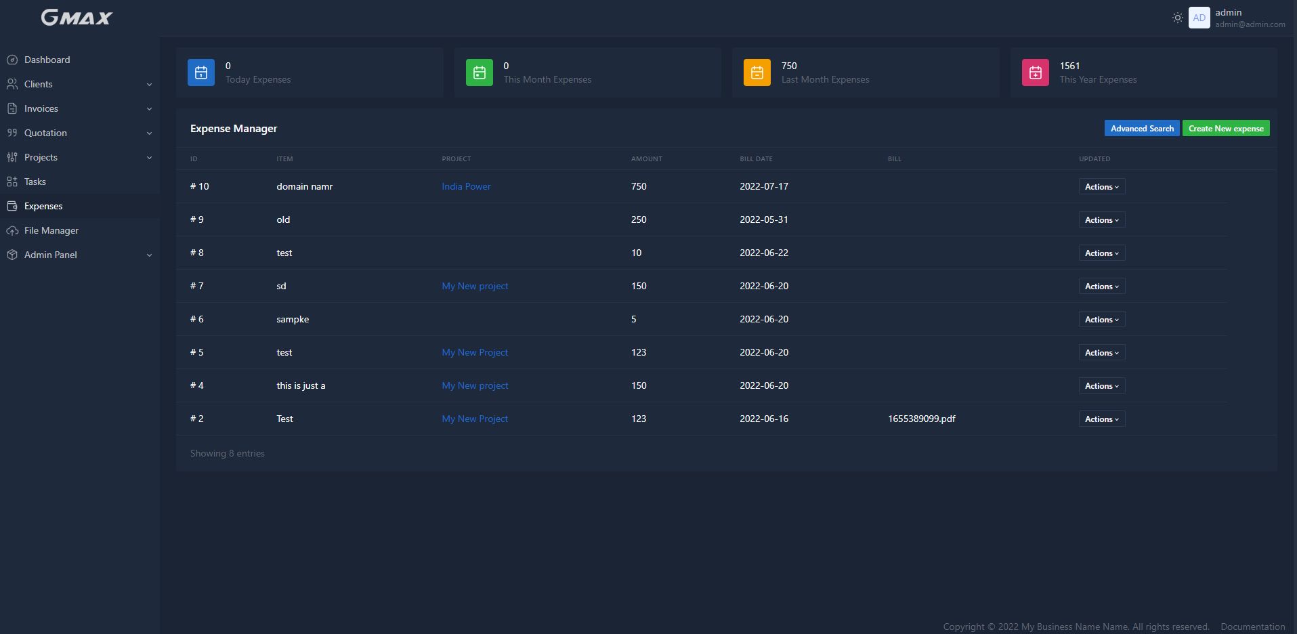Click the Advanced Search button
This screenshot has width=1297, height=634.
(x=1142, y=129)
